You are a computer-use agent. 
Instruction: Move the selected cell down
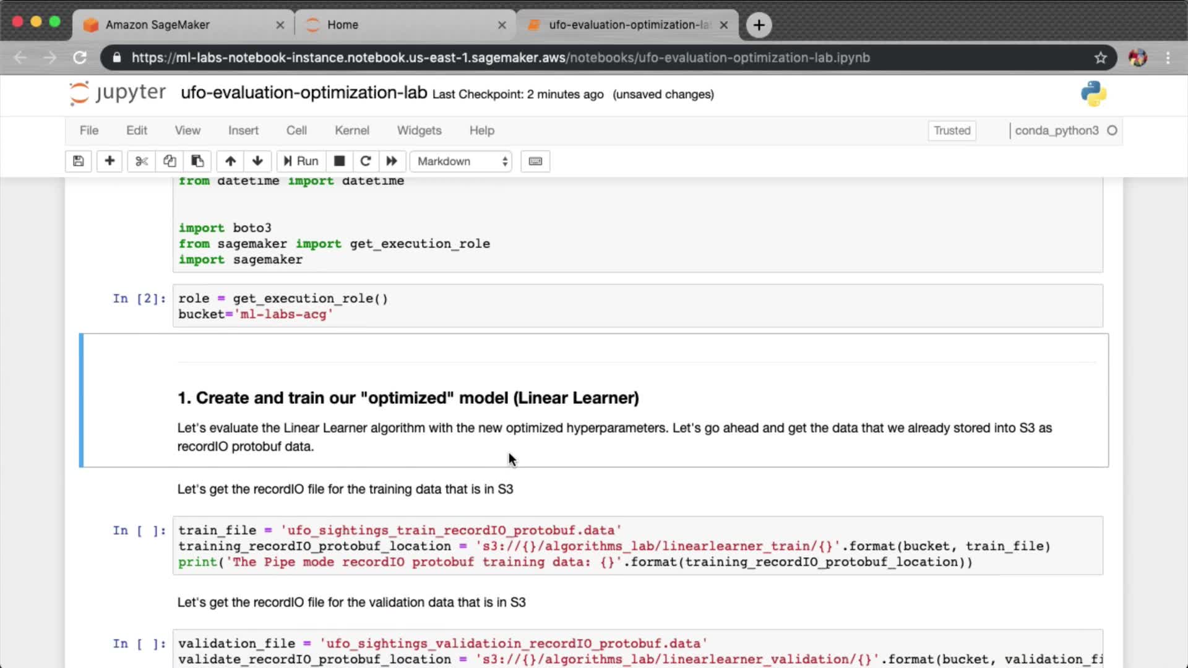point(257,161)
